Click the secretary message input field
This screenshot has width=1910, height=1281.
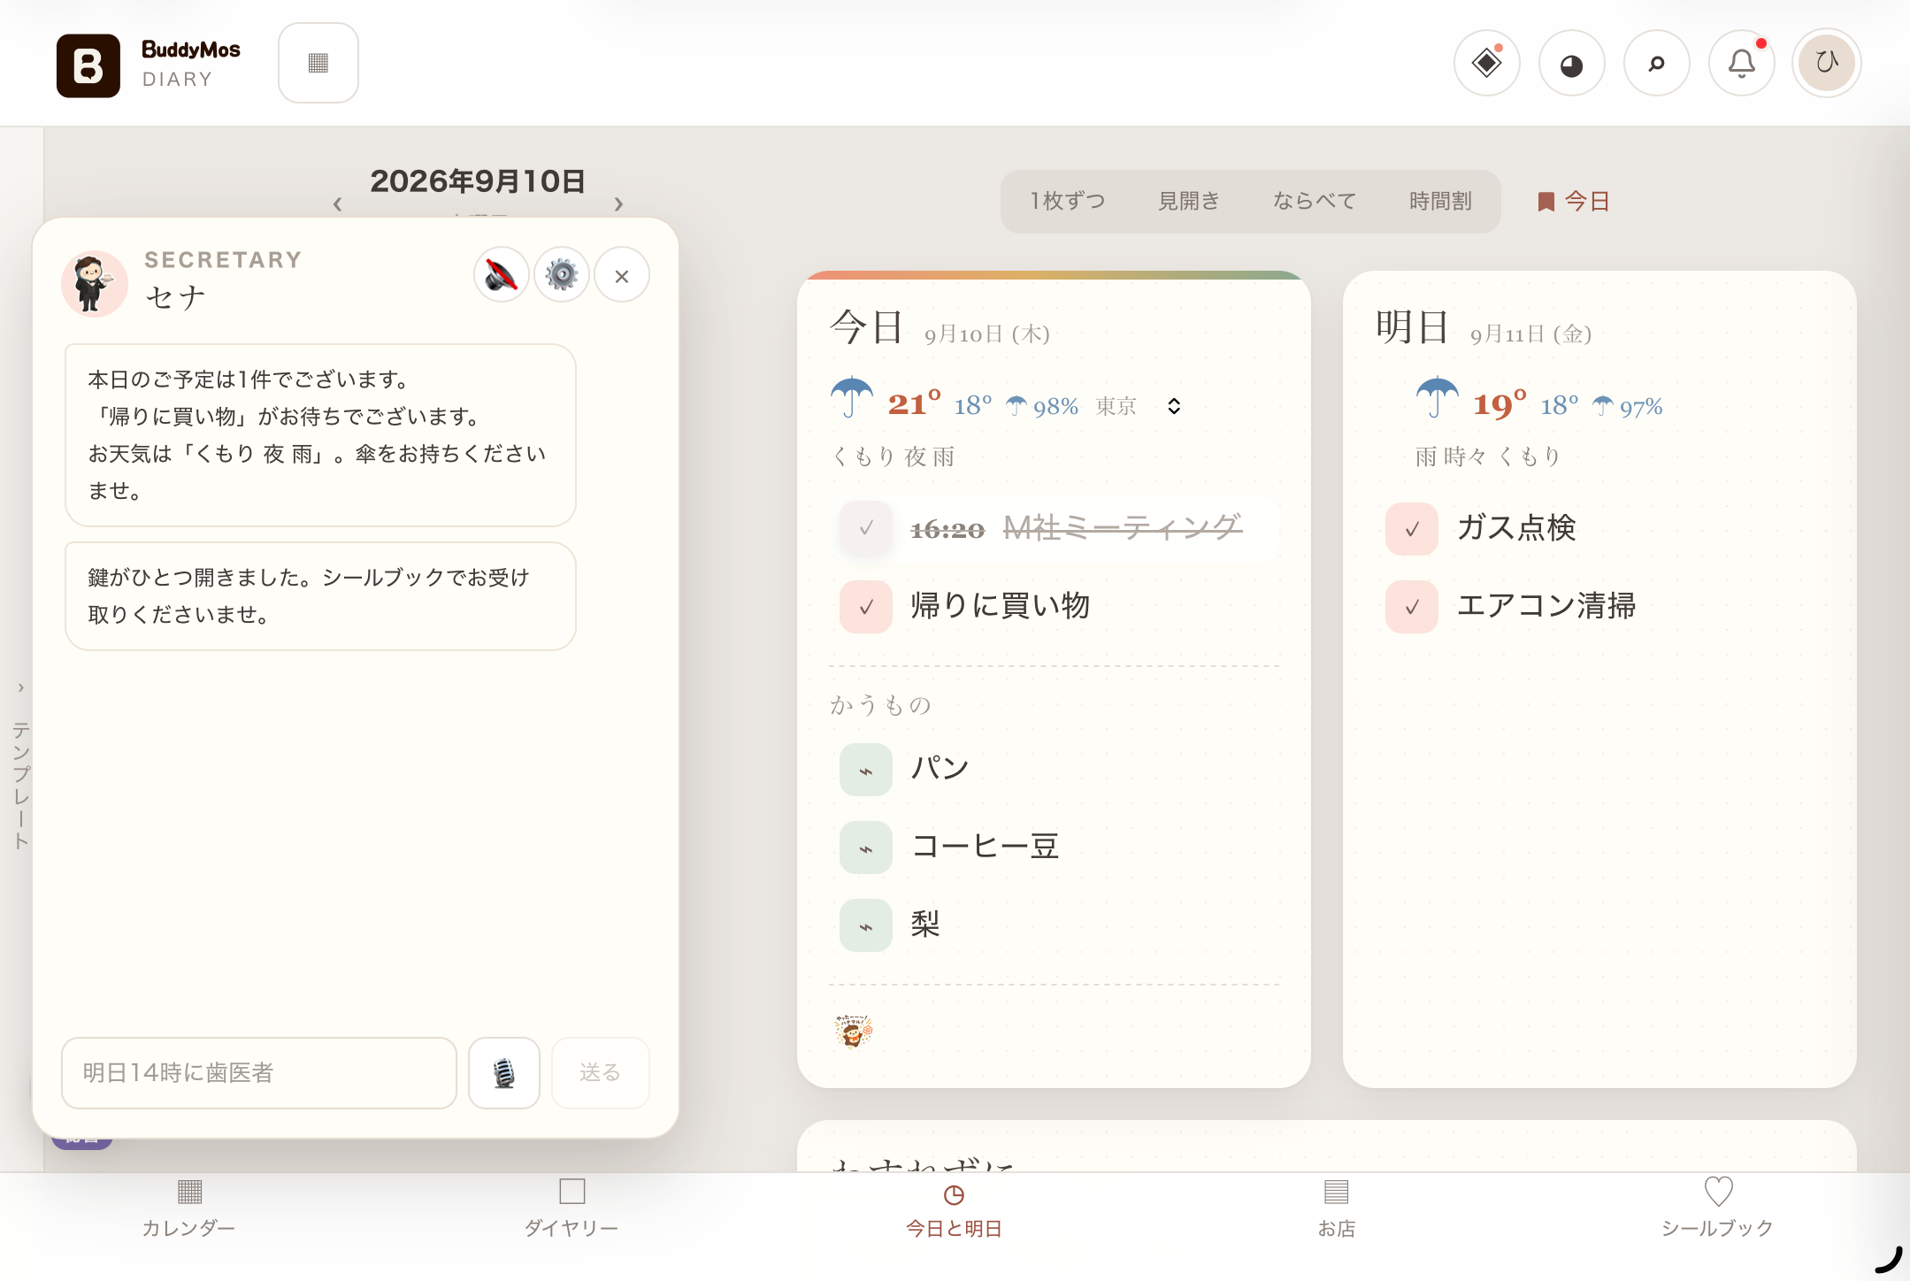click(259, 1072)
